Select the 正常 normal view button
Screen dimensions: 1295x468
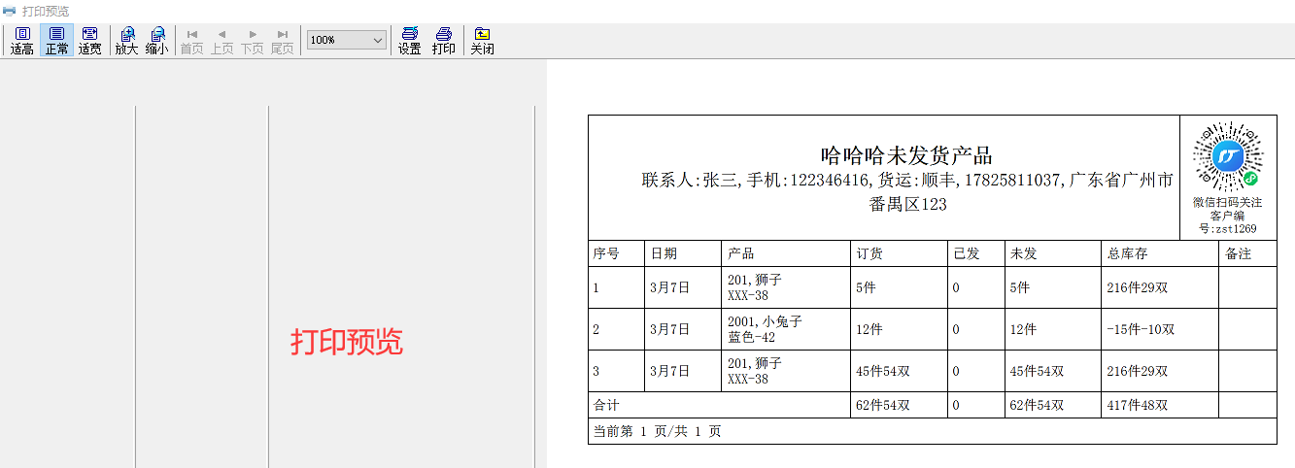(x=56, y=40)
